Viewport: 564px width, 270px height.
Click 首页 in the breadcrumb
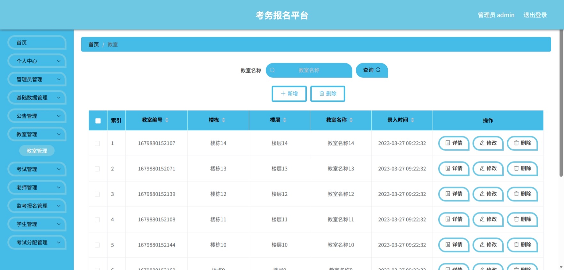click(x=94, y=44)
